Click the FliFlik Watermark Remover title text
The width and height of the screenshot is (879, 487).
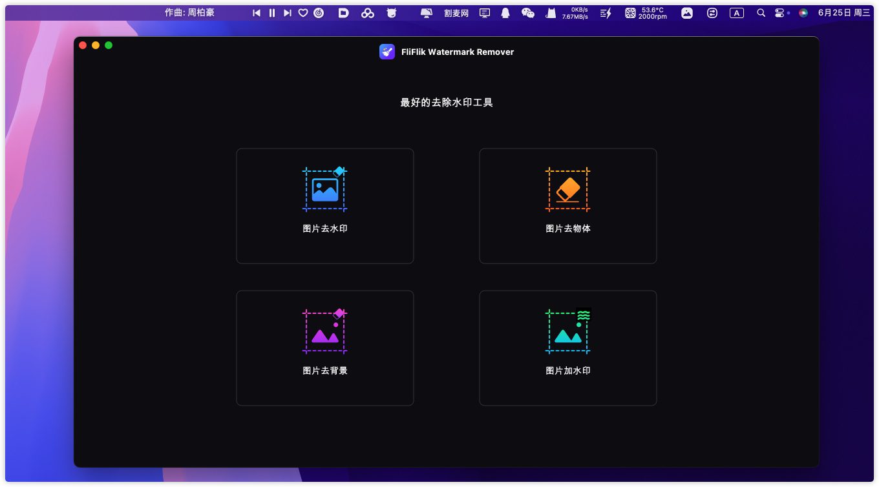click(x=458, y=52)
